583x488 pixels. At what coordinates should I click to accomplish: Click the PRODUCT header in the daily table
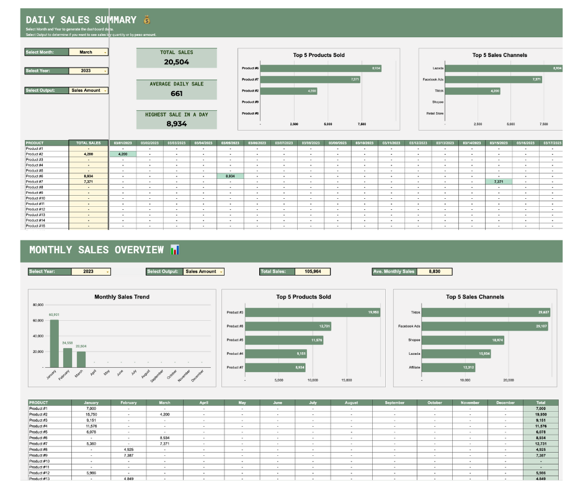tap(47, 143)
